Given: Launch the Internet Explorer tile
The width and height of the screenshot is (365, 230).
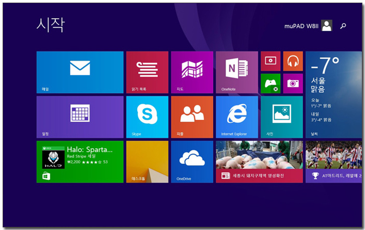Looking at the screenshot, I should [237, 117].
